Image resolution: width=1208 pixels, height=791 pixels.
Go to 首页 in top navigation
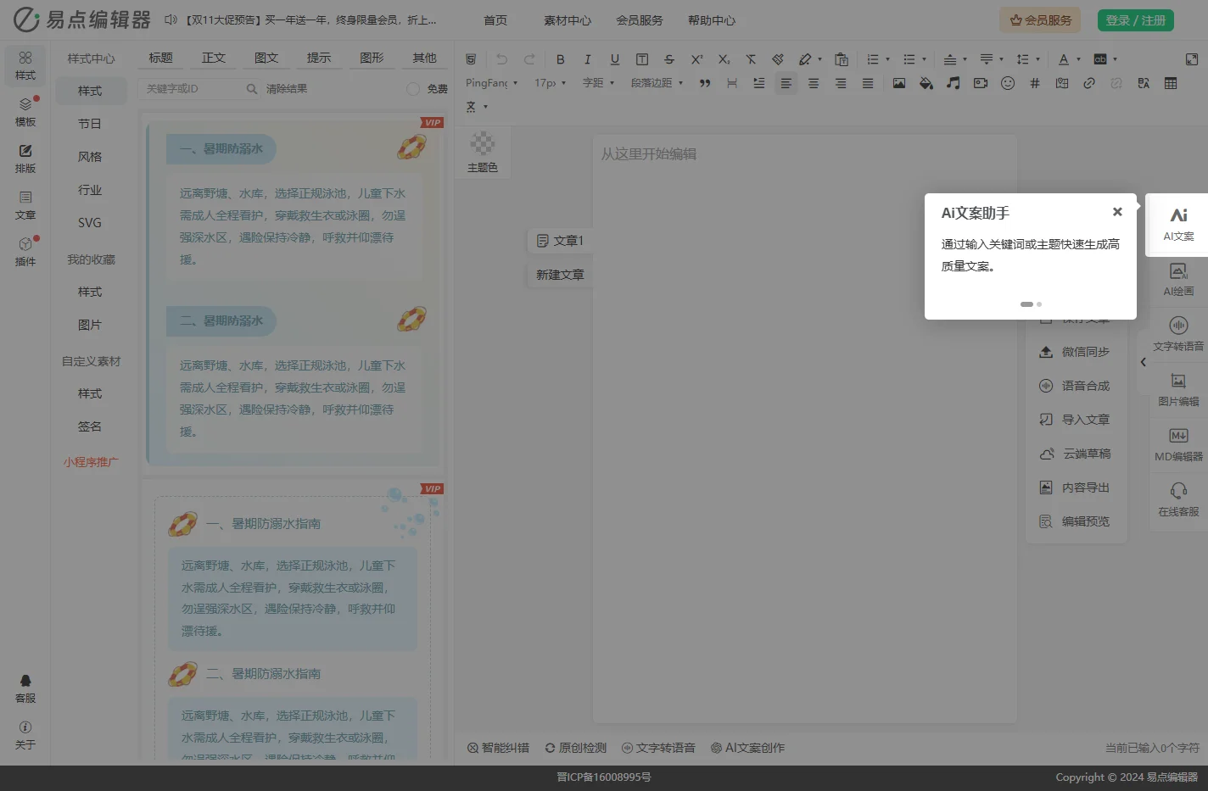(495, 20)
